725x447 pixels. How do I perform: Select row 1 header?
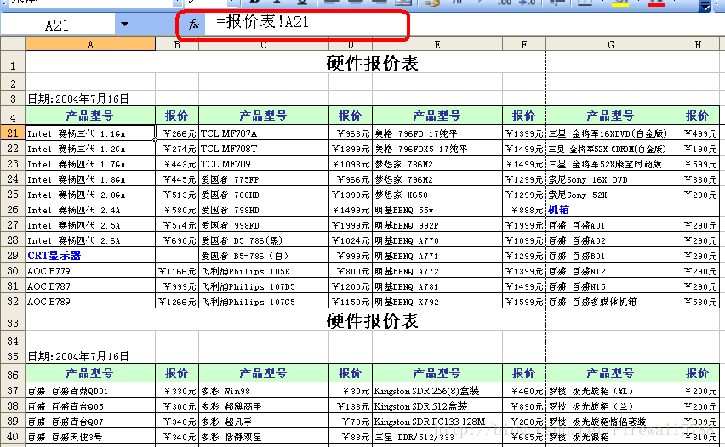(x=13, y=62)
